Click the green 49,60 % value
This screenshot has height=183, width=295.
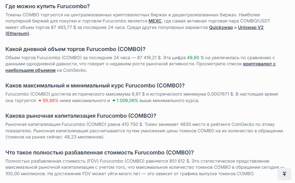coord(195,57)
